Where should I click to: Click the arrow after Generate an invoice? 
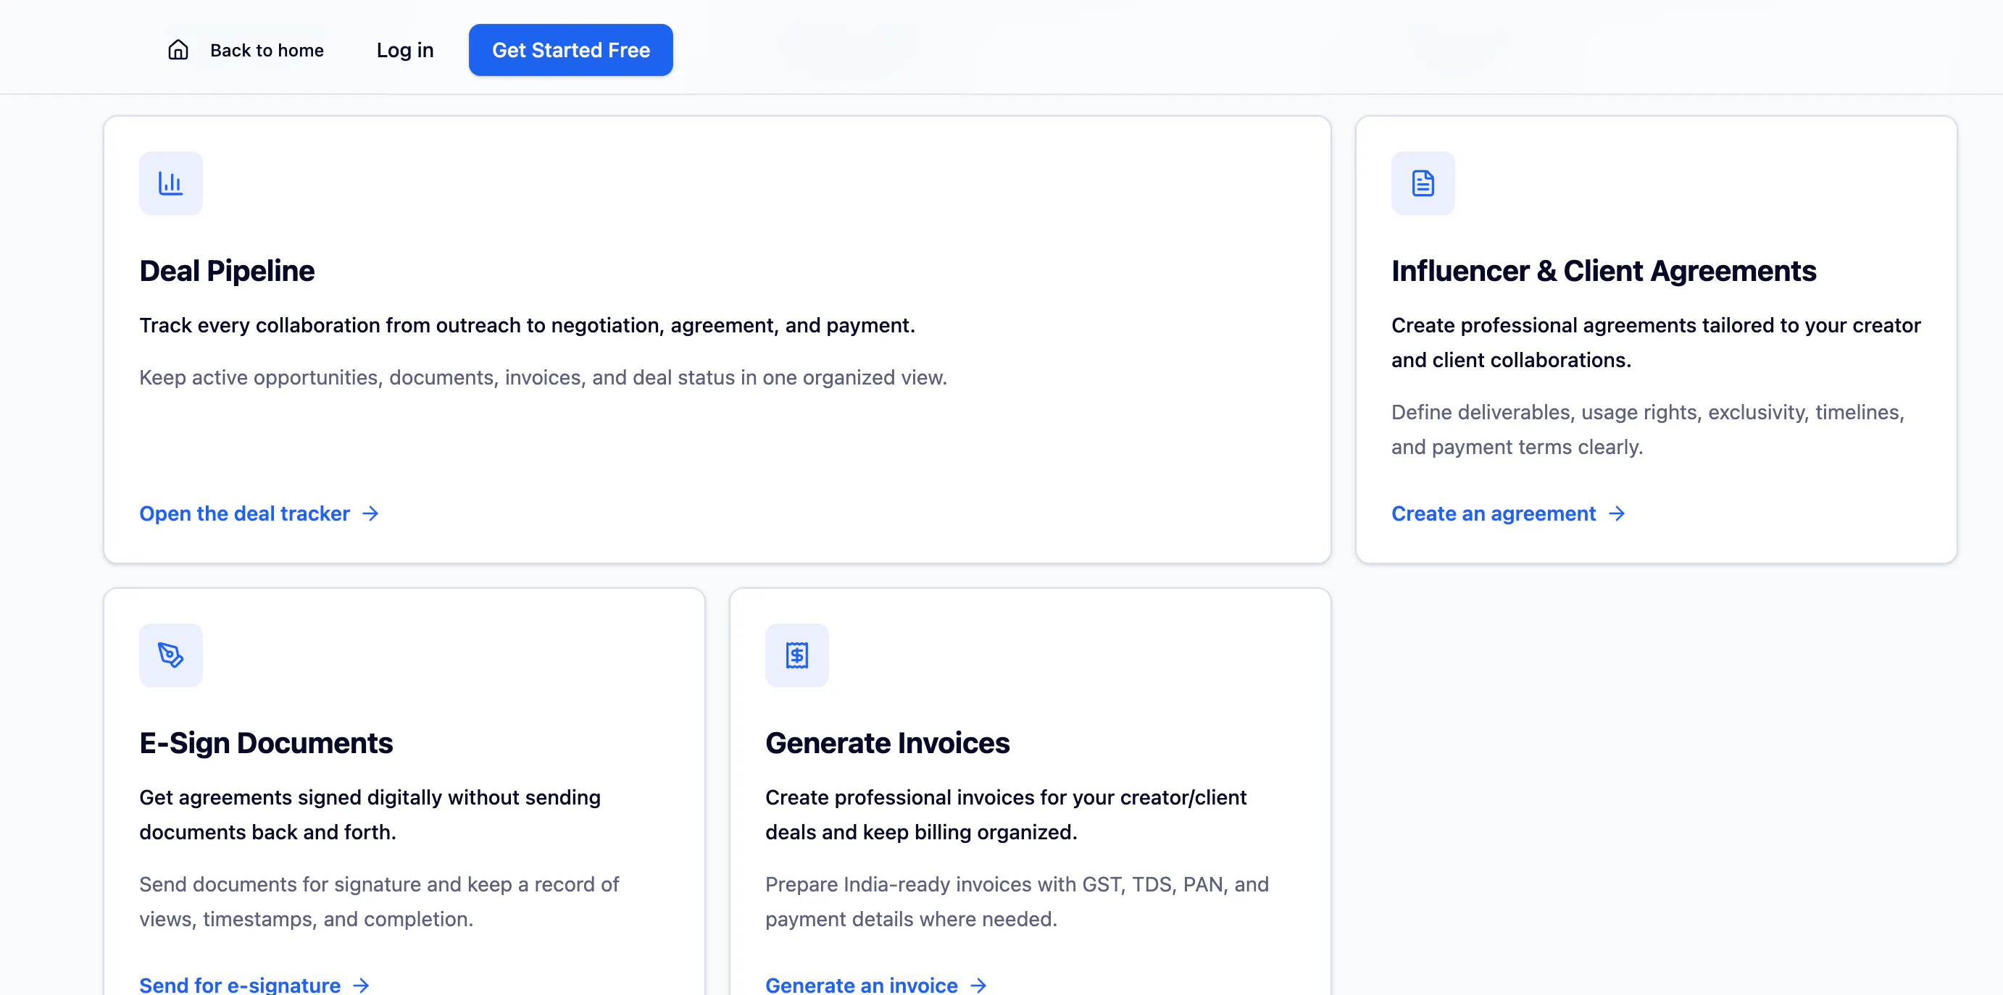978,985
